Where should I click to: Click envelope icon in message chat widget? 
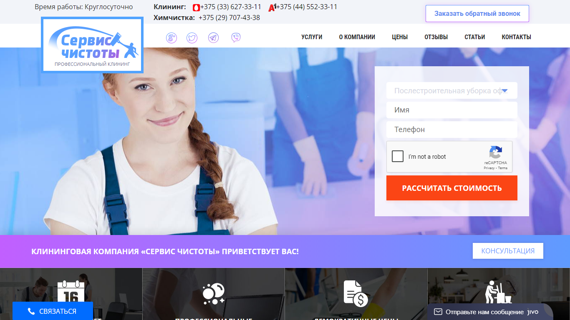(438, 312)
